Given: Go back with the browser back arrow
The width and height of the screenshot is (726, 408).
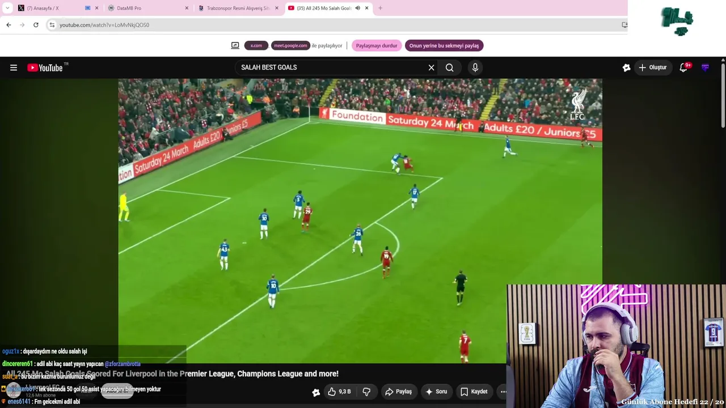Looking at the screenshot, I should point(9,25).
